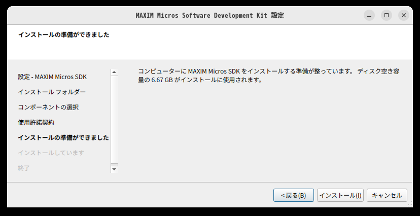Image resolution: width=420 pixels, height=216 pixels.
Task: Select the 設定 - MAXIM Micros SDK step
Action: 52,77
